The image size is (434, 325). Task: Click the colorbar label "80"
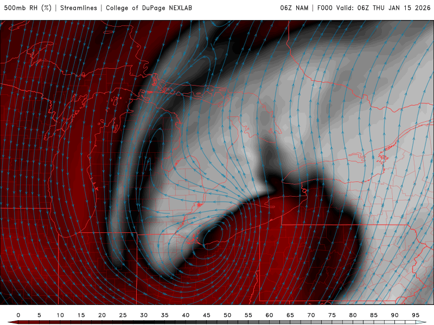[x=353, y=315]
